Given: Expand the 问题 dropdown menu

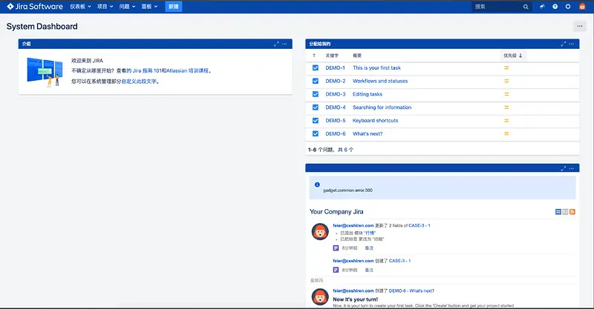Looking at the screenshot, I should pyautogui.click(x=127, y=7).
